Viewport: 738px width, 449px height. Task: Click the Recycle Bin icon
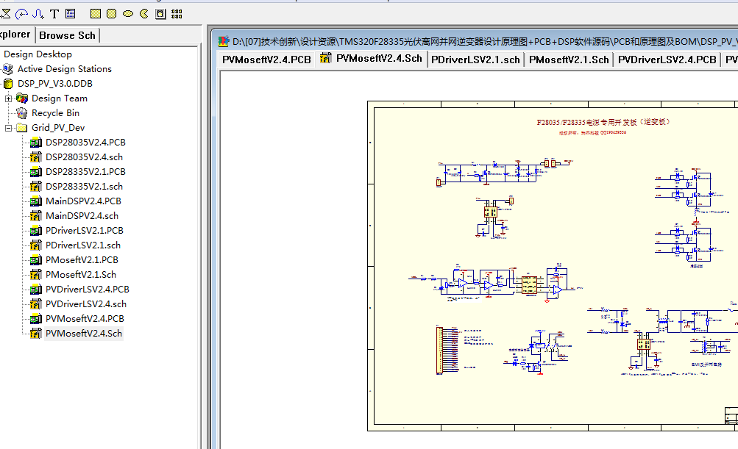pos(21,113)
